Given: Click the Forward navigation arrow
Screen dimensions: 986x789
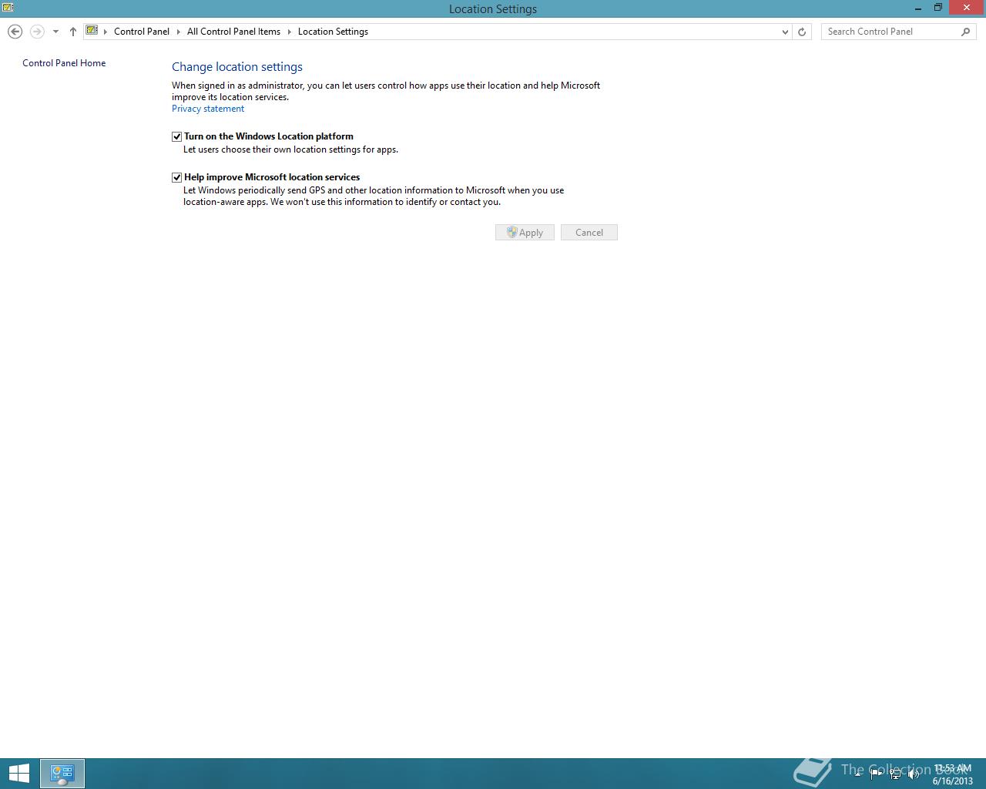Looking at the screenshot, I should pyautogui.click(x=36, y=32).
